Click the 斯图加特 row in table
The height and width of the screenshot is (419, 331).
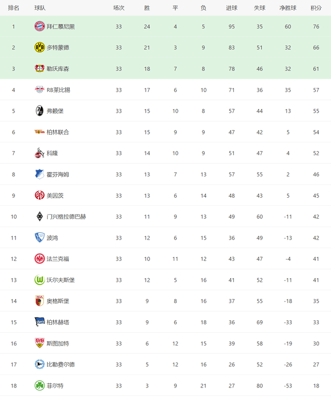pyautogui.click(x=165, y=343)
